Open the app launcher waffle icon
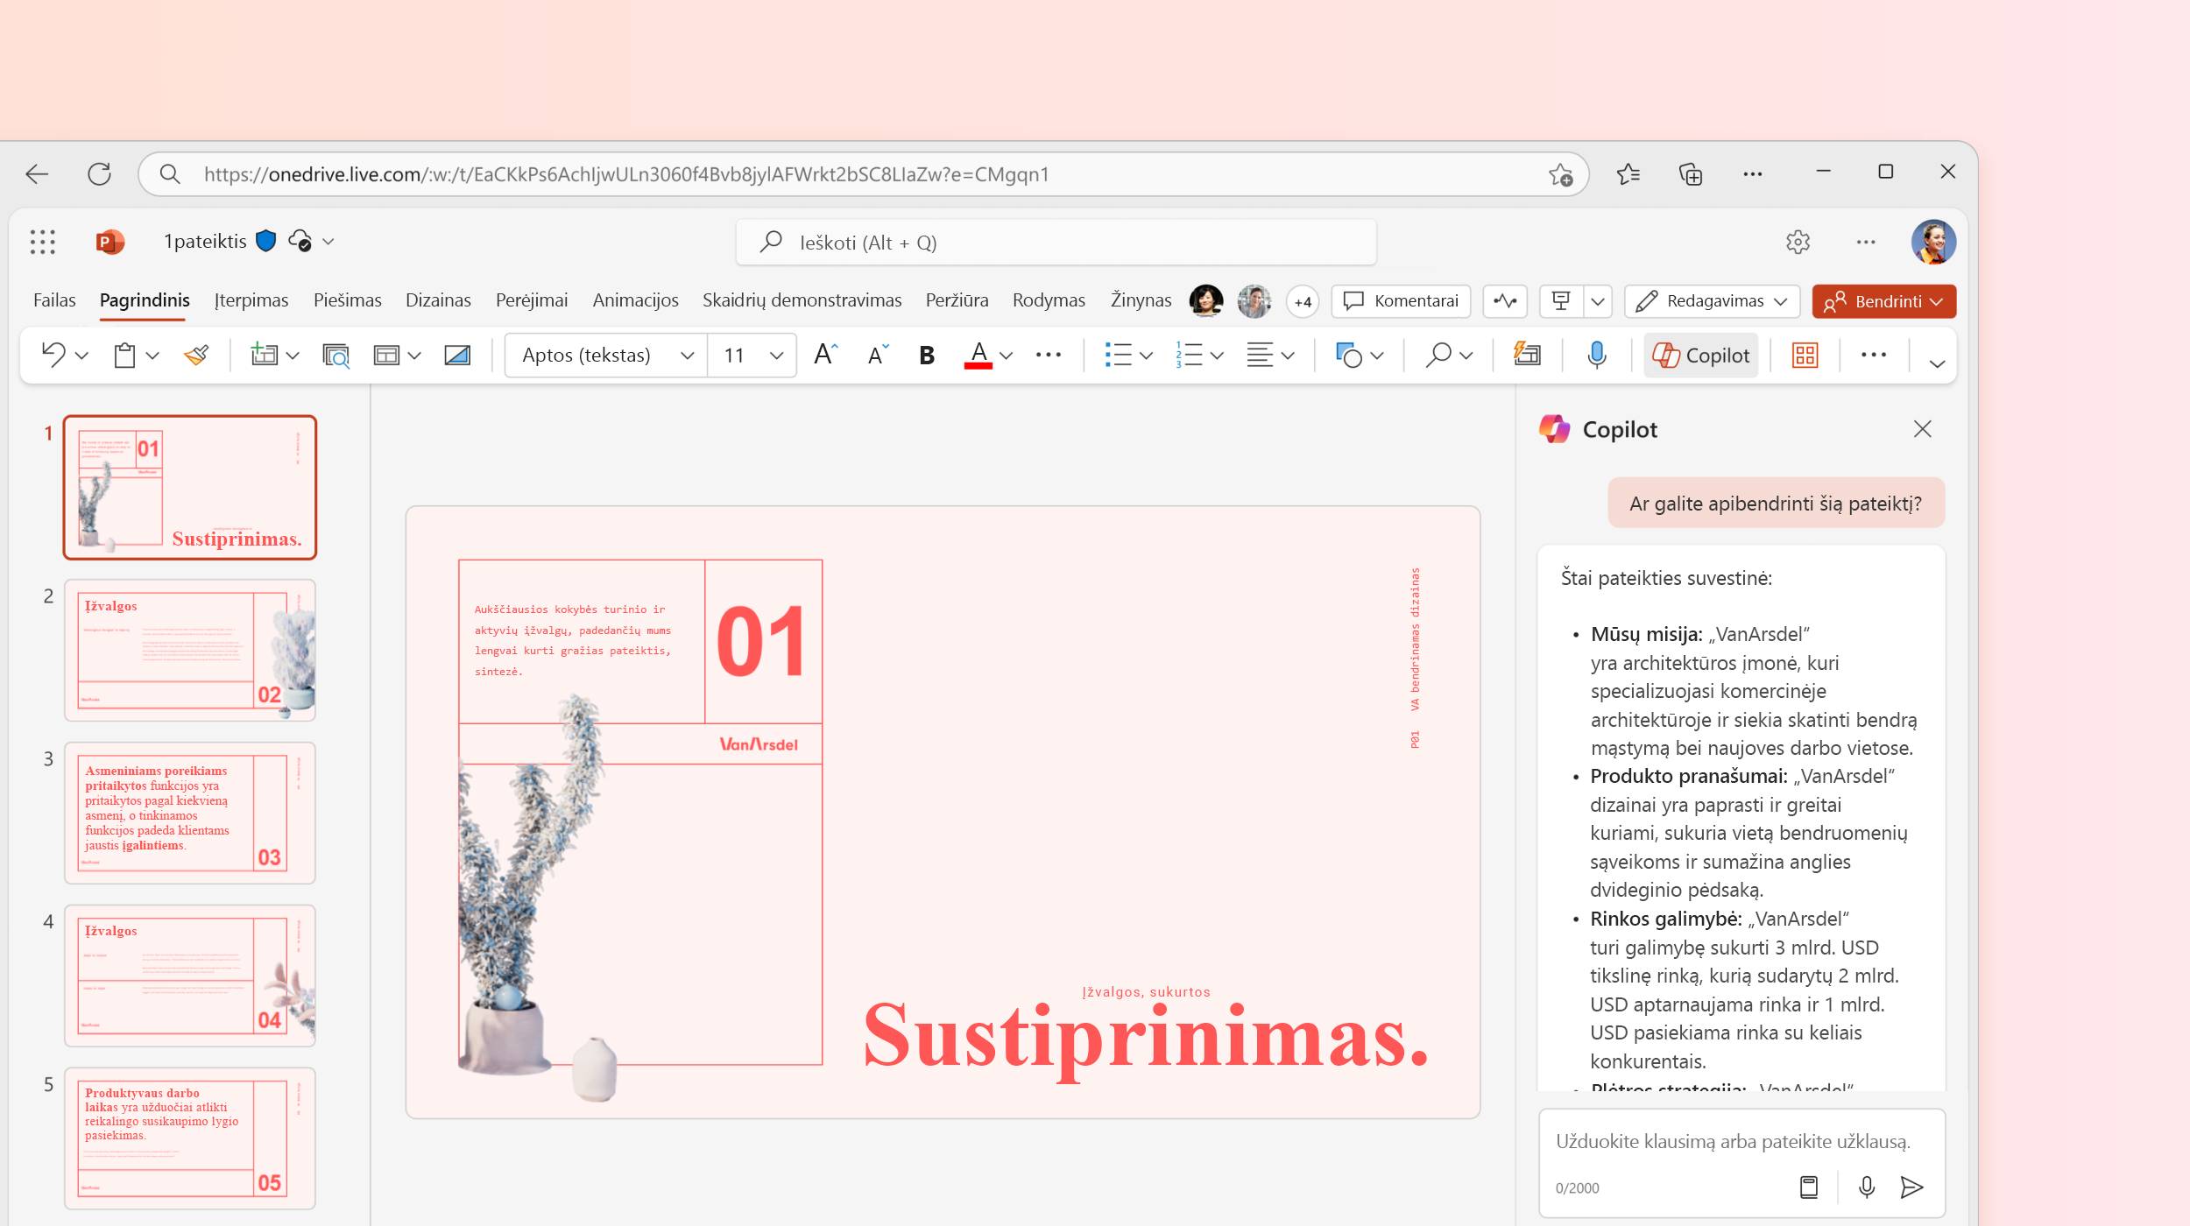Viewport: 2190px width, 1226px height. [x=42, y=242]
